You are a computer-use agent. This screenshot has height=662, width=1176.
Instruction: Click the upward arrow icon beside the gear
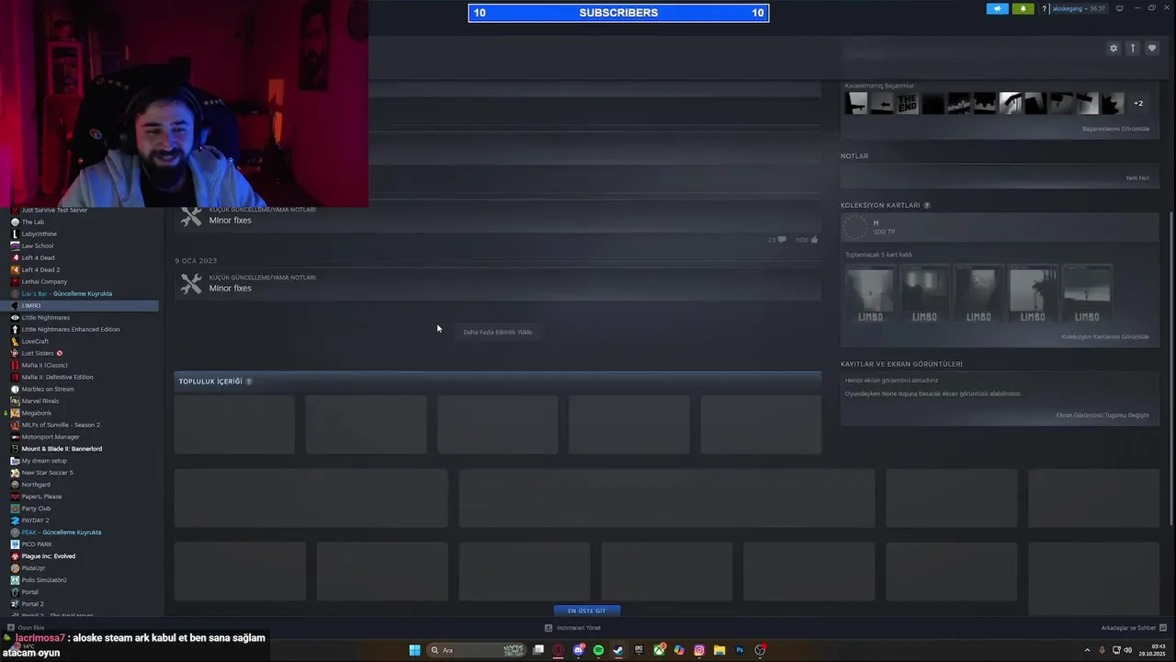click(1133, 49)
